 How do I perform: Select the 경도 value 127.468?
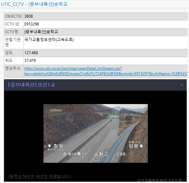[x=31, y=53]
